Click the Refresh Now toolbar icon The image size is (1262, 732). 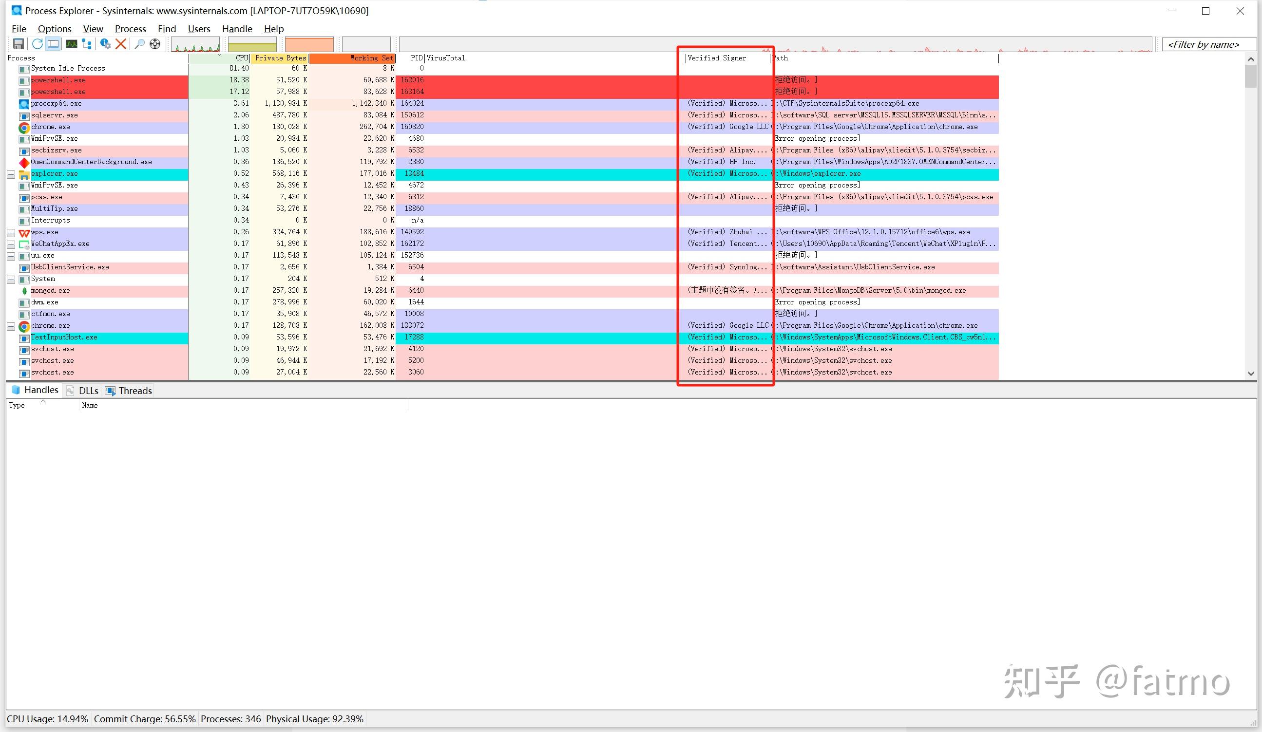click(37, 44)
